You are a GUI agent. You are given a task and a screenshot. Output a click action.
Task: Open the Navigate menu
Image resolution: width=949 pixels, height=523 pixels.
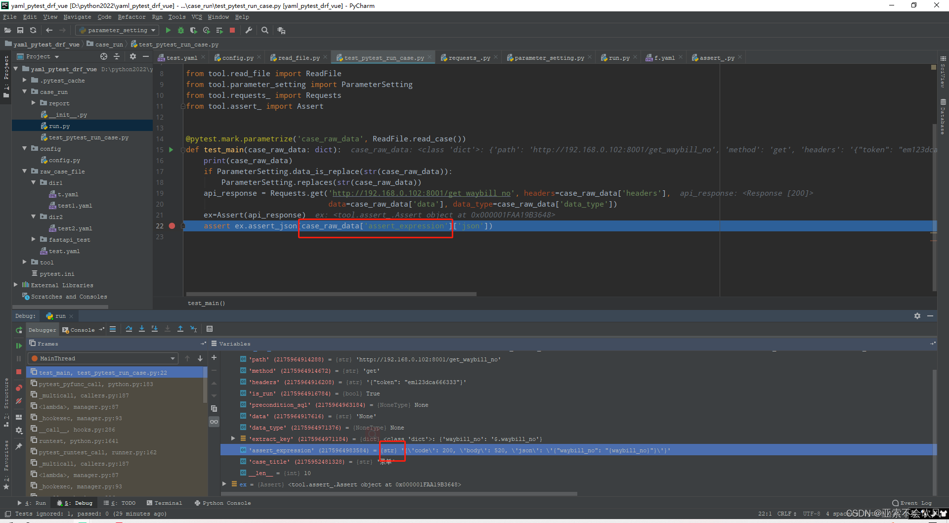tap(77, 17)
